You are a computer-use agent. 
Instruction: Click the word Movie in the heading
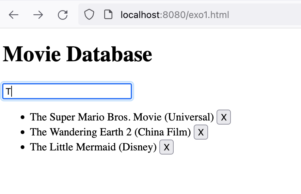point(32,54)
